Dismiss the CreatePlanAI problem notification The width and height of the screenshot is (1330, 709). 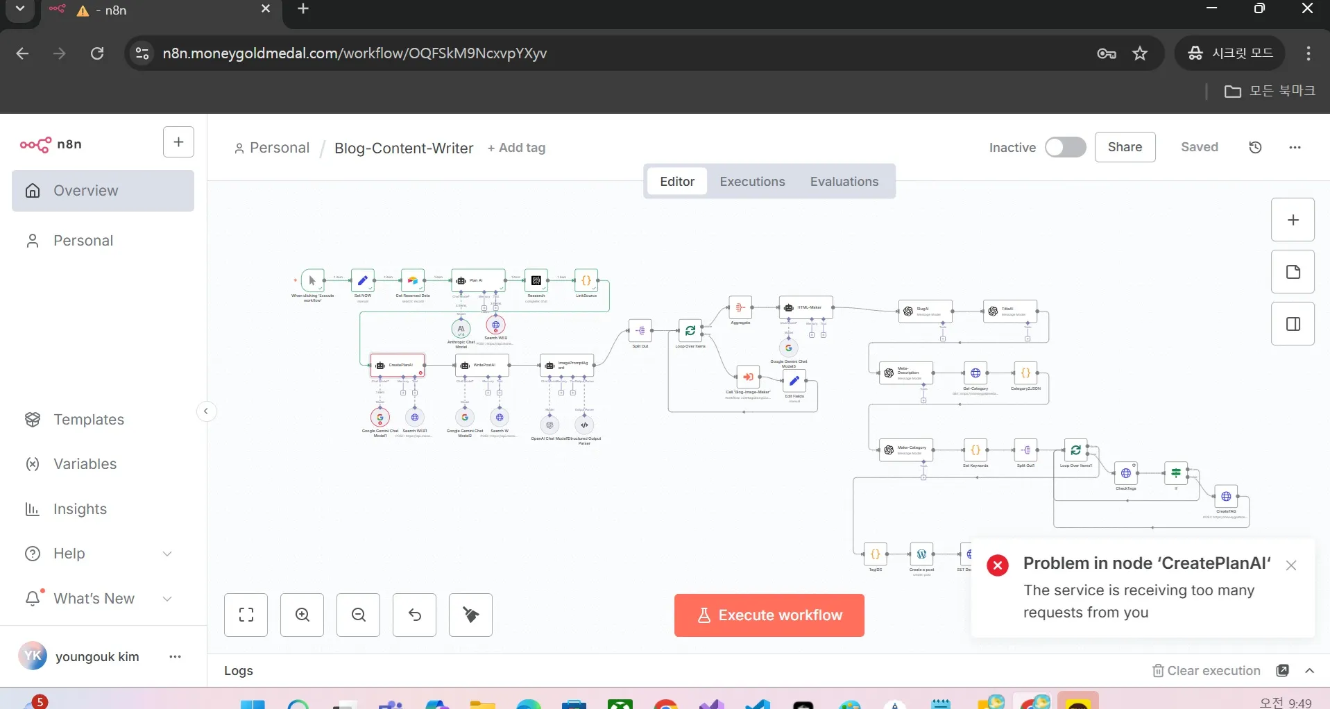[1291, 565]
